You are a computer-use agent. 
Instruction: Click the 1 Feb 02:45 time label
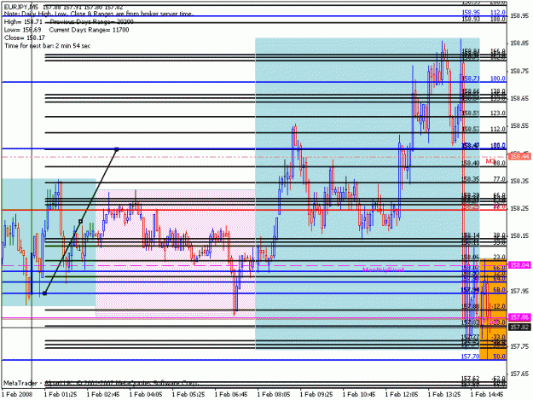tap(103, 394)
